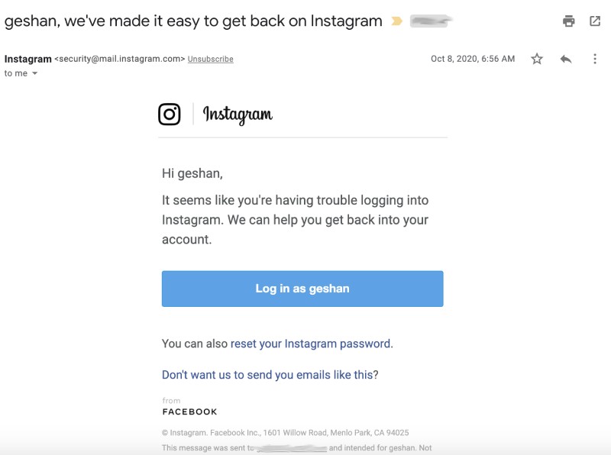Open the reset your Instagram password link
The width and height of the screenshot is (611, 455).
click(311, 344)
